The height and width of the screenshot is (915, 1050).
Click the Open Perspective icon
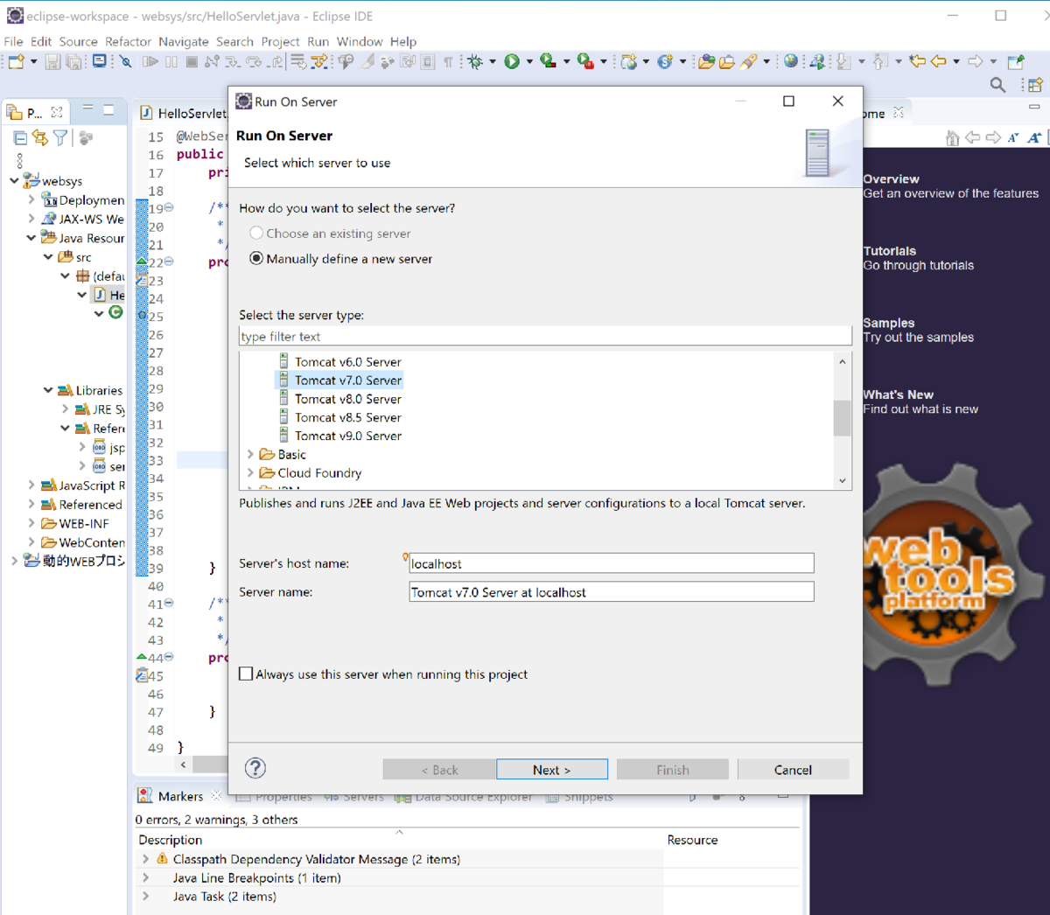[1035, 85]
